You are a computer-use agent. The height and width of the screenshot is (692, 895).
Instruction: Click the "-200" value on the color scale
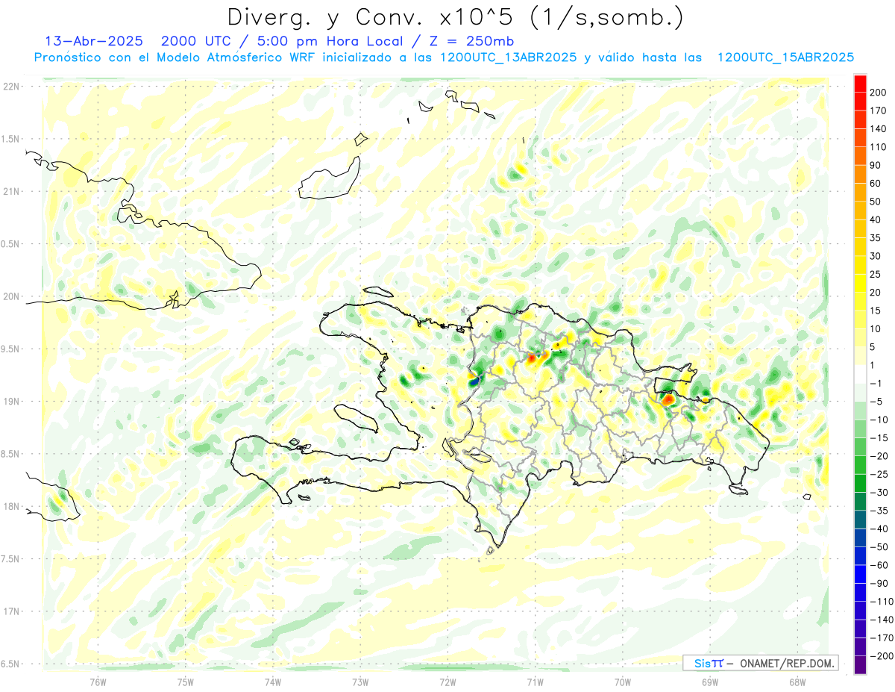[882, 656]
